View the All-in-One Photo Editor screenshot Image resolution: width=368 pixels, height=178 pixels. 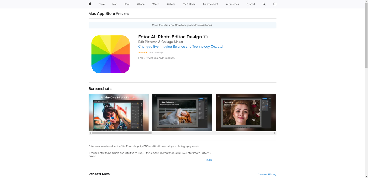(118, 113)
